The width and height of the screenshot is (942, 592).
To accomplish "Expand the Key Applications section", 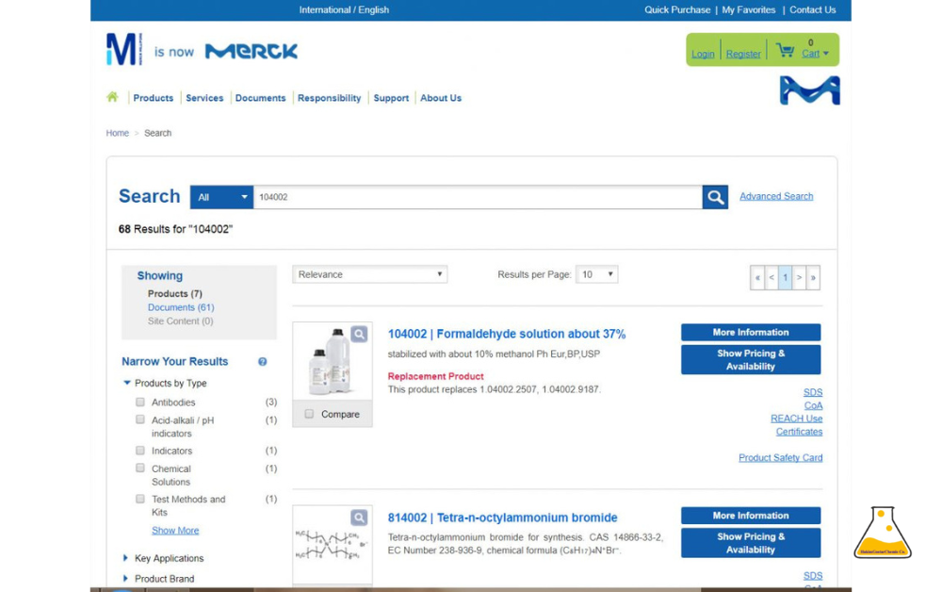I will (x=125, y=558).
